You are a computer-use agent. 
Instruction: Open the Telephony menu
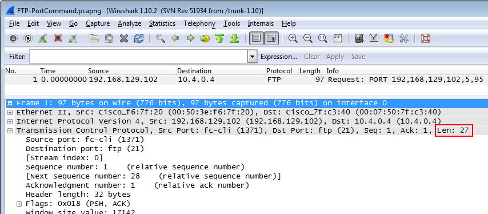click(x=199, y=23)
